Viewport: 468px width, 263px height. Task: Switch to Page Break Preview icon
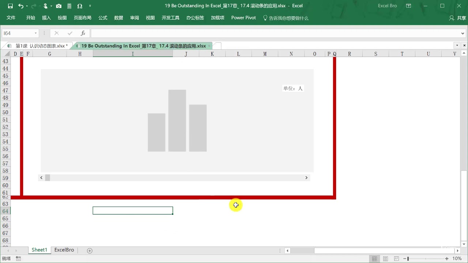pyautogui.click(x=396, y=259)
